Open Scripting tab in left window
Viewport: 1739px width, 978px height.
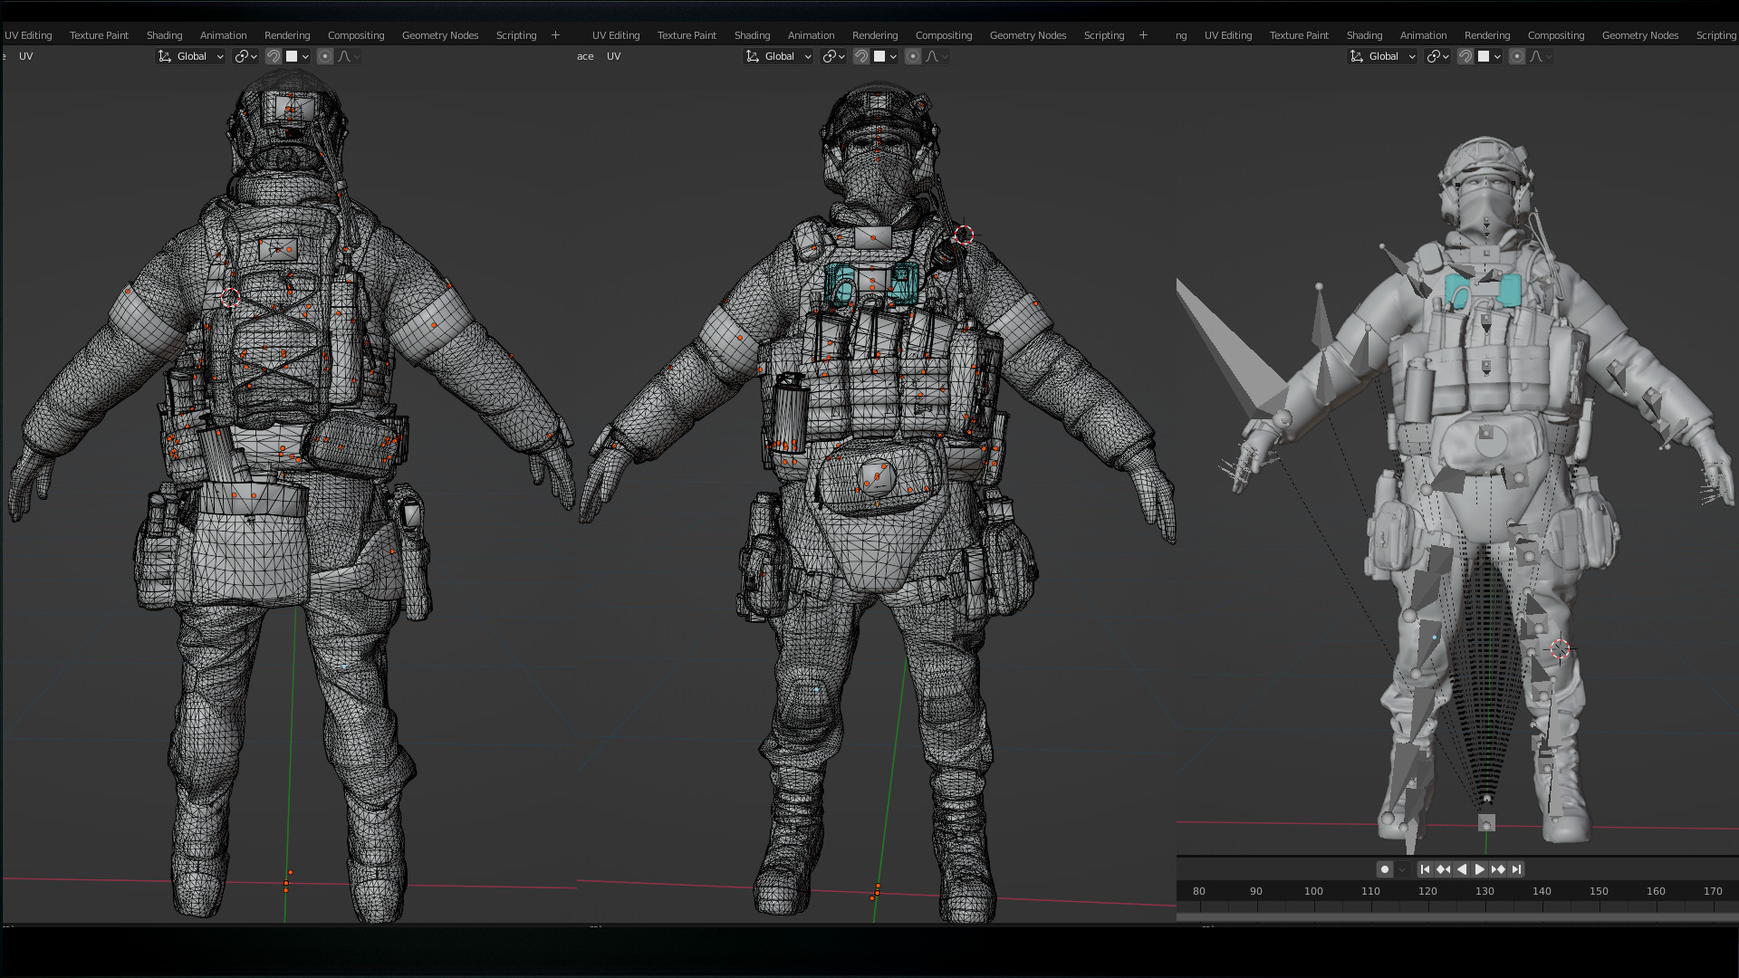pos(516,35)
